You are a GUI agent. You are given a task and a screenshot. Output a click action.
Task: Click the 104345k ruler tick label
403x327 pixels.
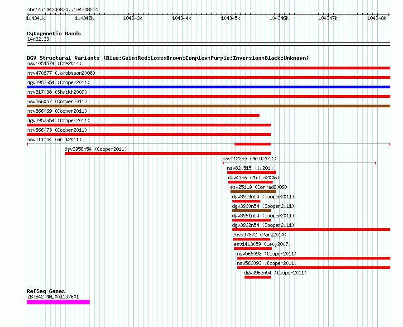[230, 18]
